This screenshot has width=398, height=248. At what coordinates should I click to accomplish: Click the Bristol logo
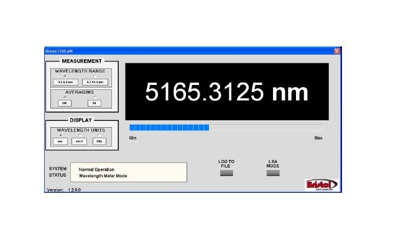(321, 185)
